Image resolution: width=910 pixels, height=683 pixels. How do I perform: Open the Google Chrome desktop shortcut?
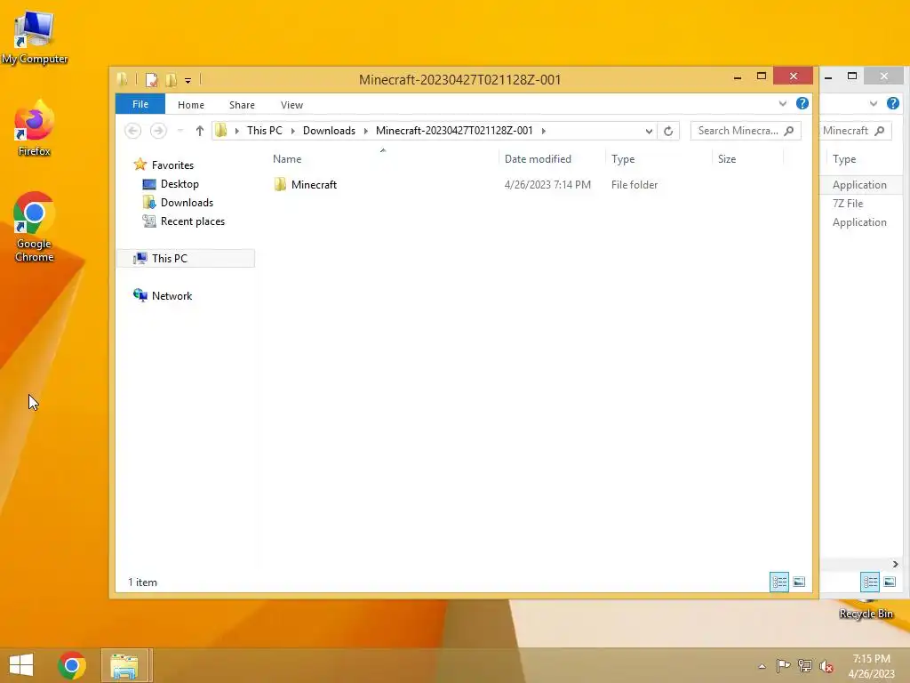[35, 227]
